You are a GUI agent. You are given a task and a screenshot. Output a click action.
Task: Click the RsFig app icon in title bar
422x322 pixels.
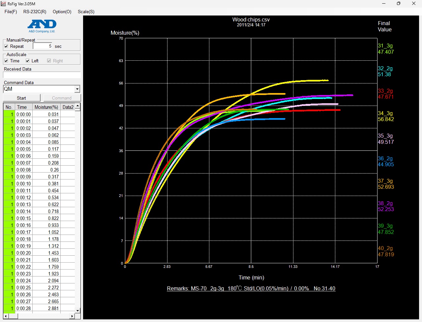pyautogui.click(x=4, y=4)
